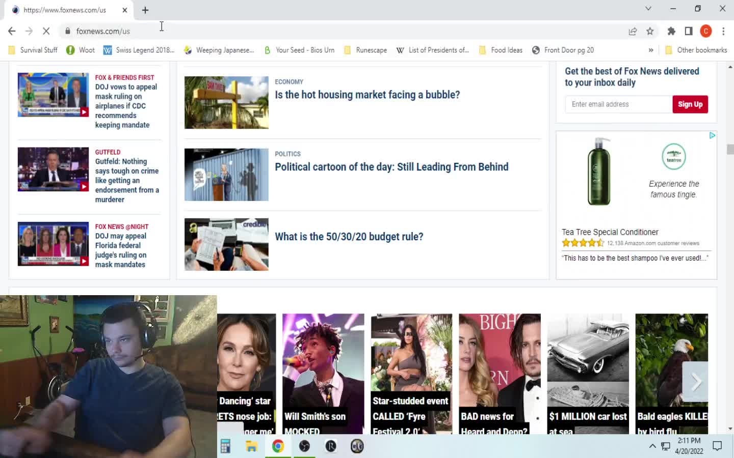Open List of Presidents Wikipedia bookmark
The height and width of the screenshot is (458, 734).
[433, 50]
